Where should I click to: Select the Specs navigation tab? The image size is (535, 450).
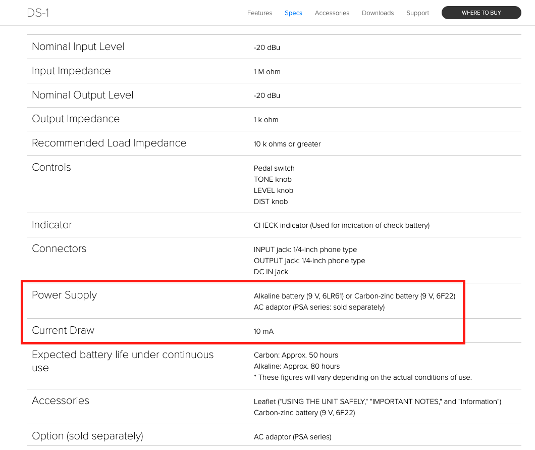coord(293,13)
